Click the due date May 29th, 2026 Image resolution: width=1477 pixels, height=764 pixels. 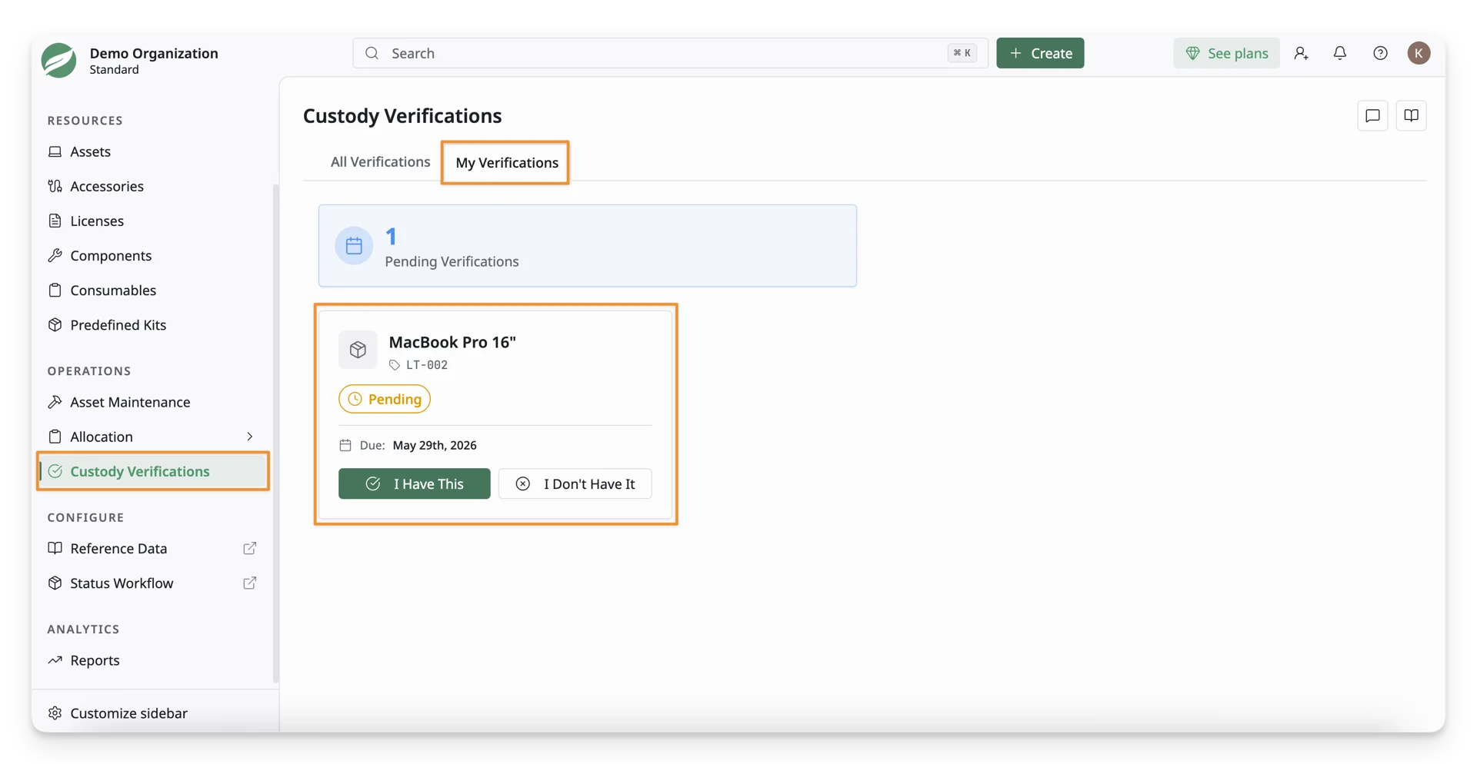(x=435, y=445)
